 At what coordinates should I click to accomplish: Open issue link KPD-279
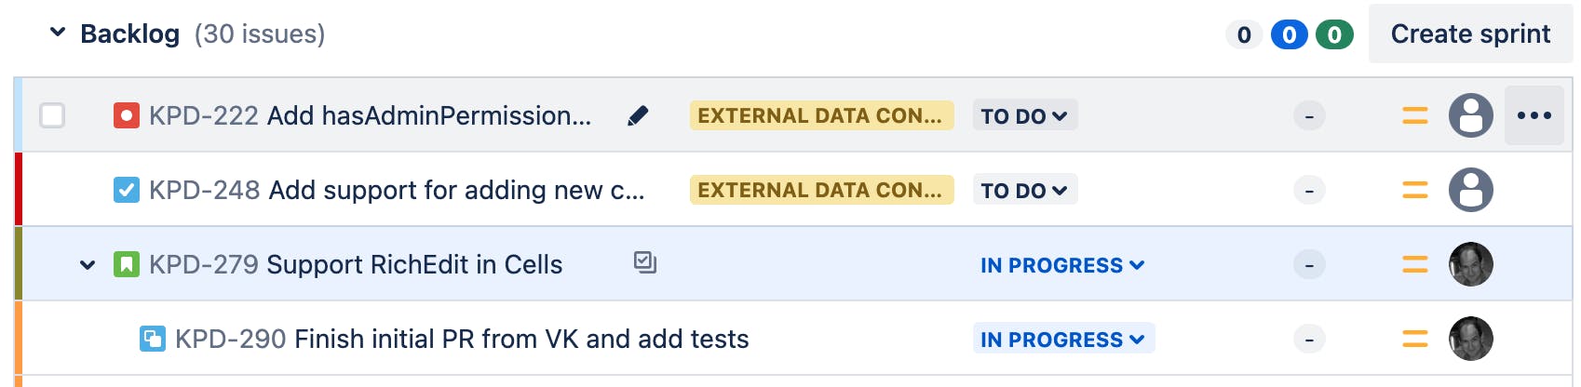click(x=204, y=264)
